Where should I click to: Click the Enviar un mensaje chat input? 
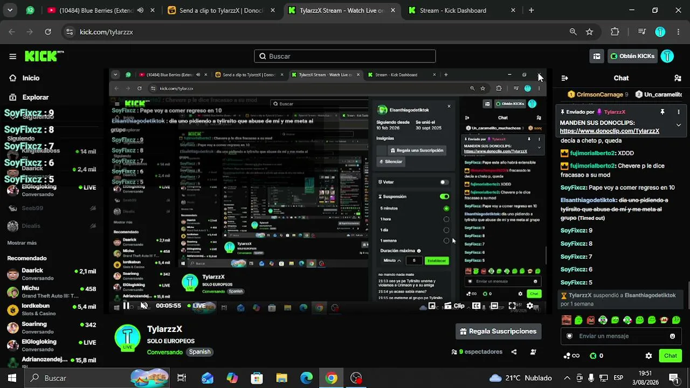click(x=620, y=336)
